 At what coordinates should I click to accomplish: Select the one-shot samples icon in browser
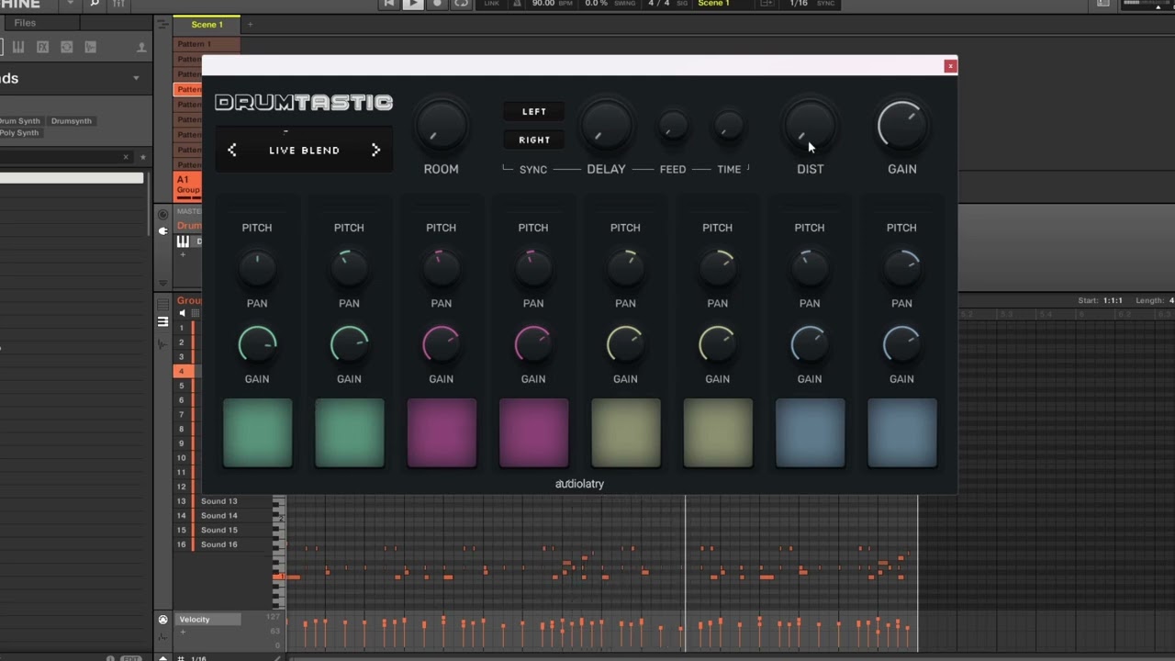pyautogui.click(x=90, y=47)
